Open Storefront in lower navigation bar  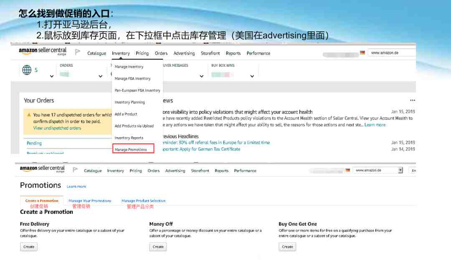[x=200, y=171]
